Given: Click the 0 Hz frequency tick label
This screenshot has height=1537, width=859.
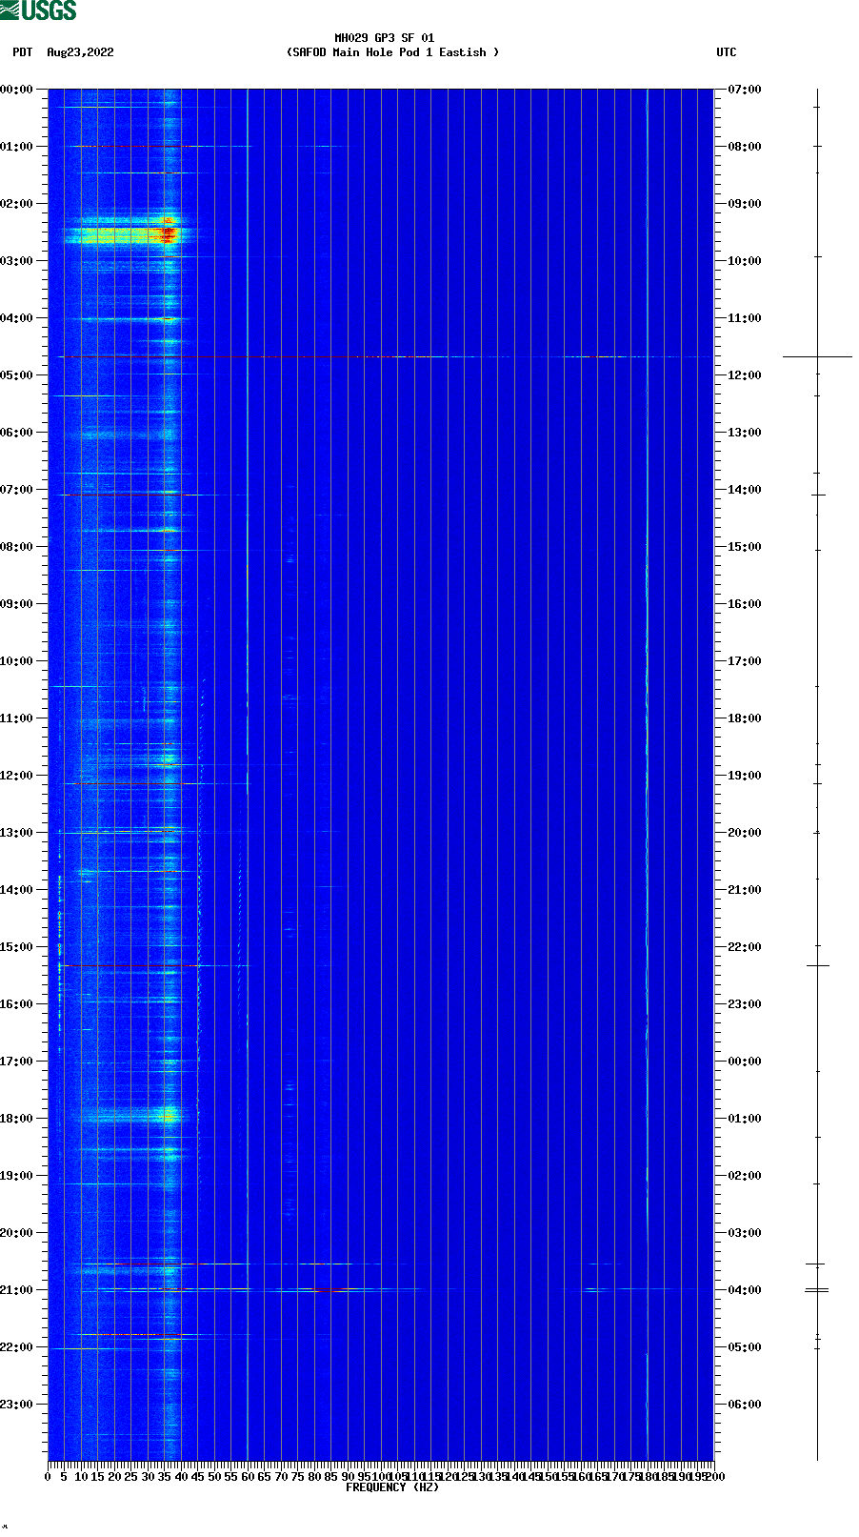Looking at the screenshot, I should tap(48, 1477).
